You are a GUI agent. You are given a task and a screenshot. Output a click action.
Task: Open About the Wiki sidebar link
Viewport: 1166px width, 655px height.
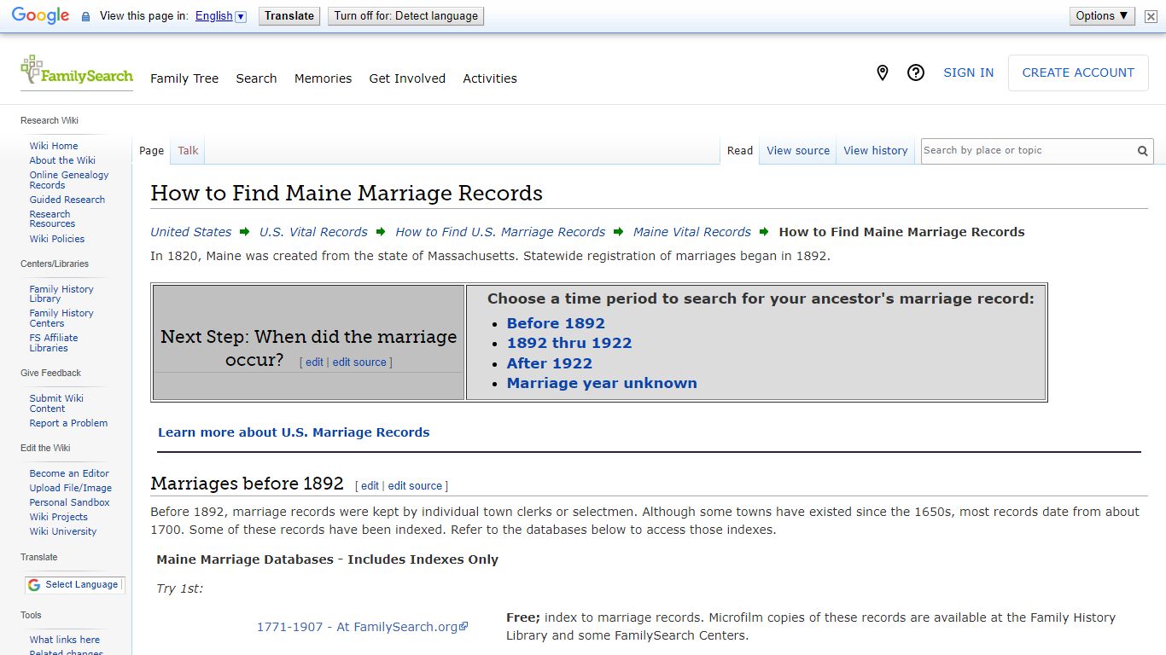(x=62, y=160)
